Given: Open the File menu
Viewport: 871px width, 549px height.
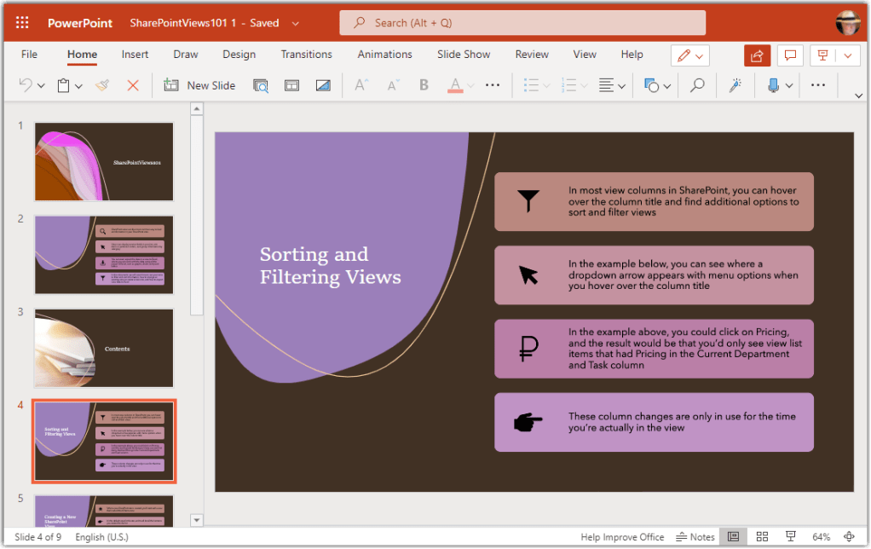Looking at the screenshot, I should click(x=29, y=55).
